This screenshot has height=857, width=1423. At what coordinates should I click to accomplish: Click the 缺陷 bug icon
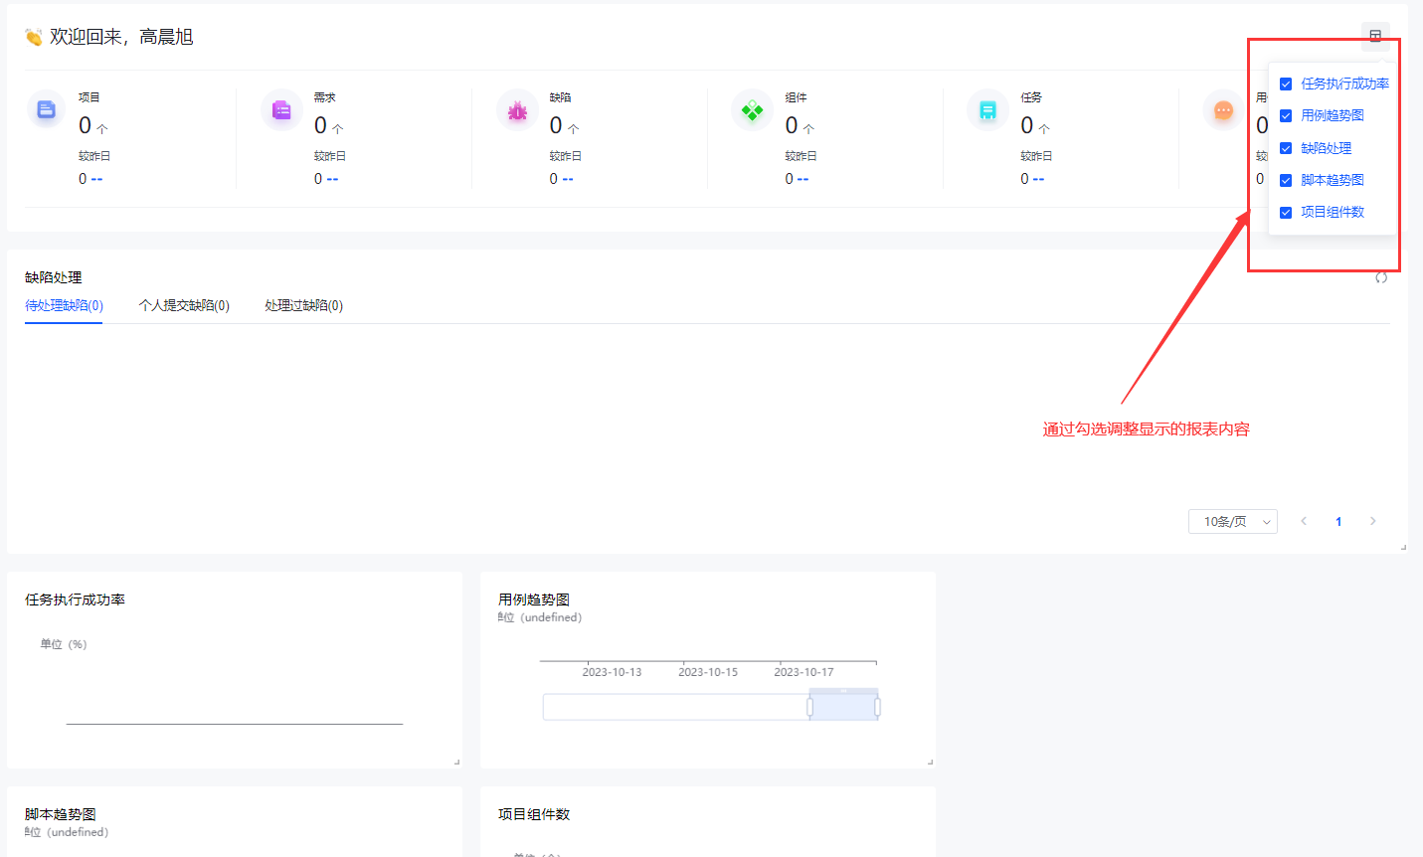pyautogui.click(x=517, y=110)
